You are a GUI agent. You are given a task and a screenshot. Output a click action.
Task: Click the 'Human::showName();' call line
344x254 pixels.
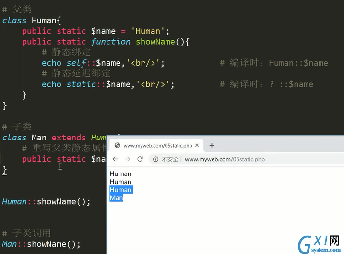point(46,202)
